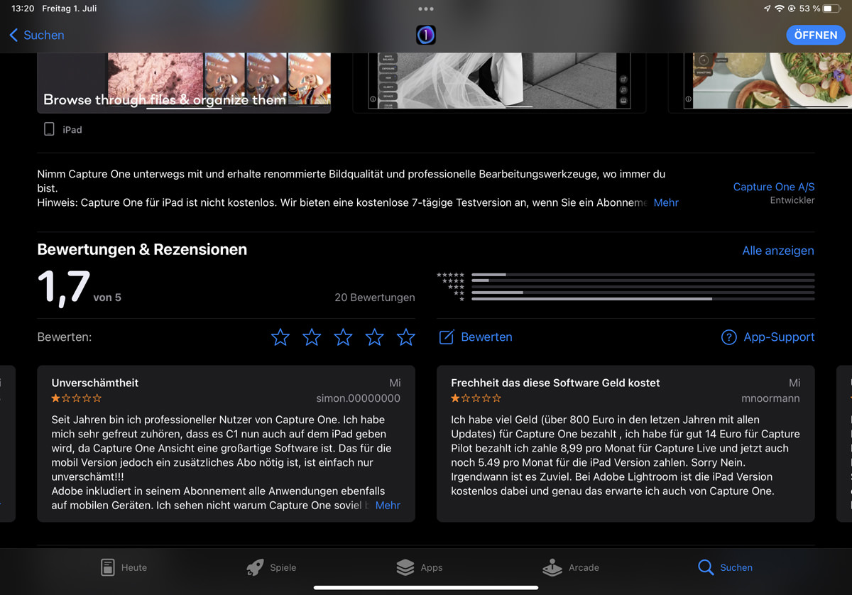
Task: Select the Suchen tab in the bottom bar
Action: coord(725,567)
